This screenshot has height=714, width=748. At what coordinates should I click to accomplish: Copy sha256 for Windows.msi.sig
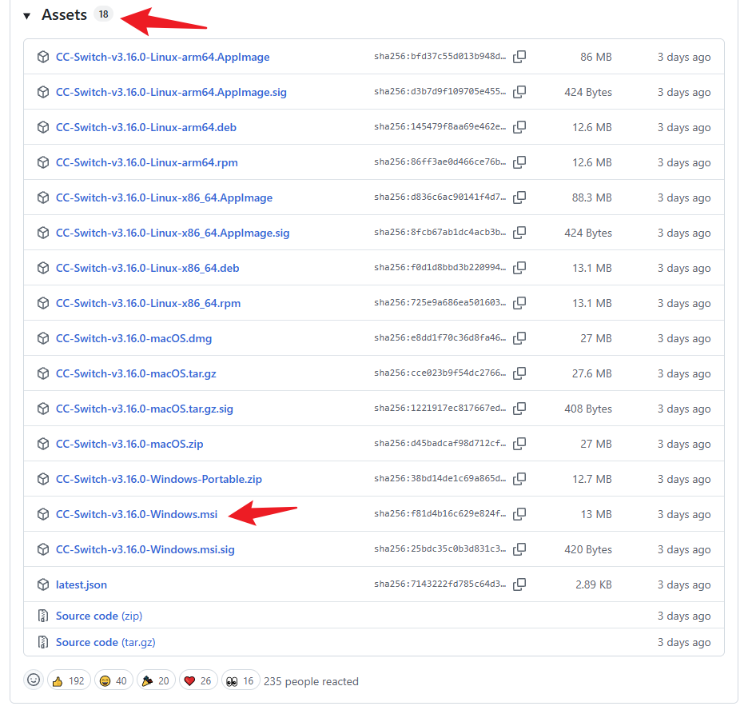point(519,549)
